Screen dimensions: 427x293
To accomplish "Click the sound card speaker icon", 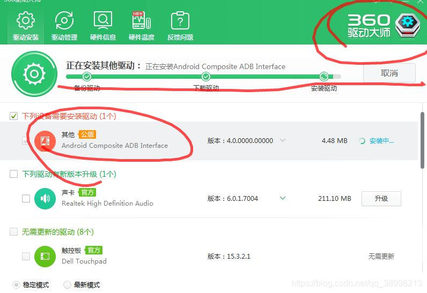I will click(x=45, y=199).
